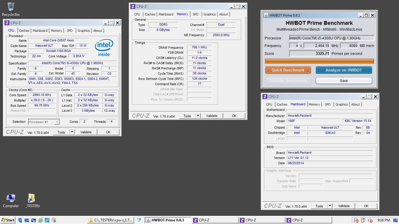Click the BIOS Version L71 Ver. 01.12

click(330, 158)
